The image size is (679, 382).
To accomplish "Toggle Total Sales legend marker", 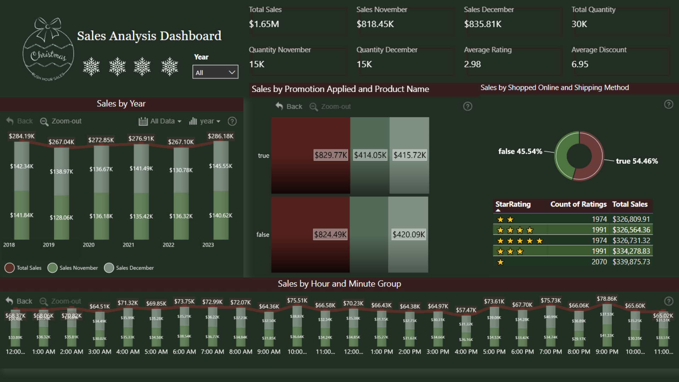I will pos(10,268).
